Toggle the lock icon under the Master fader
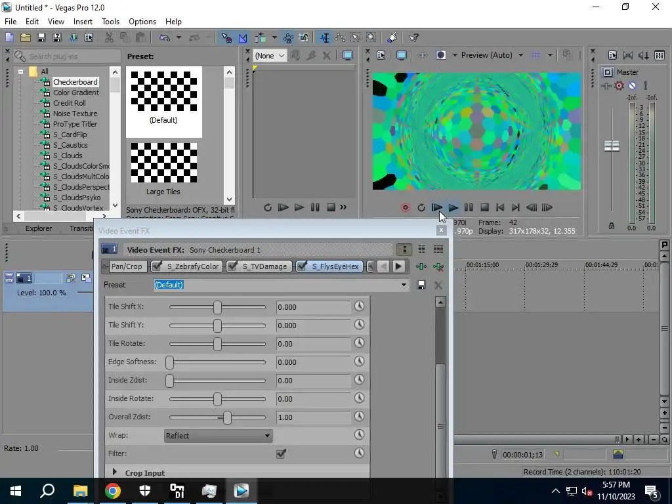Screen dimensions: 672x504 612,226
